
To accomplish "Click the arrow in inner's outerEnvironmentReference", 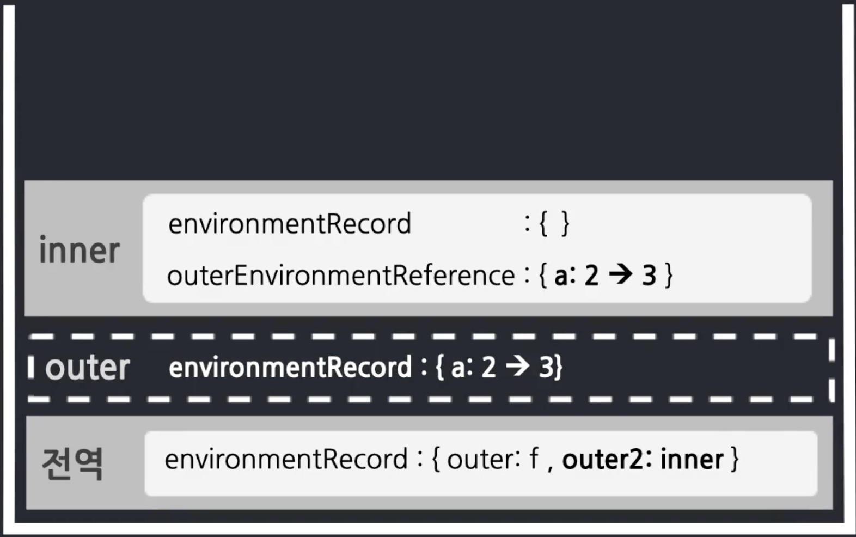I will click(x=620, y=274).
